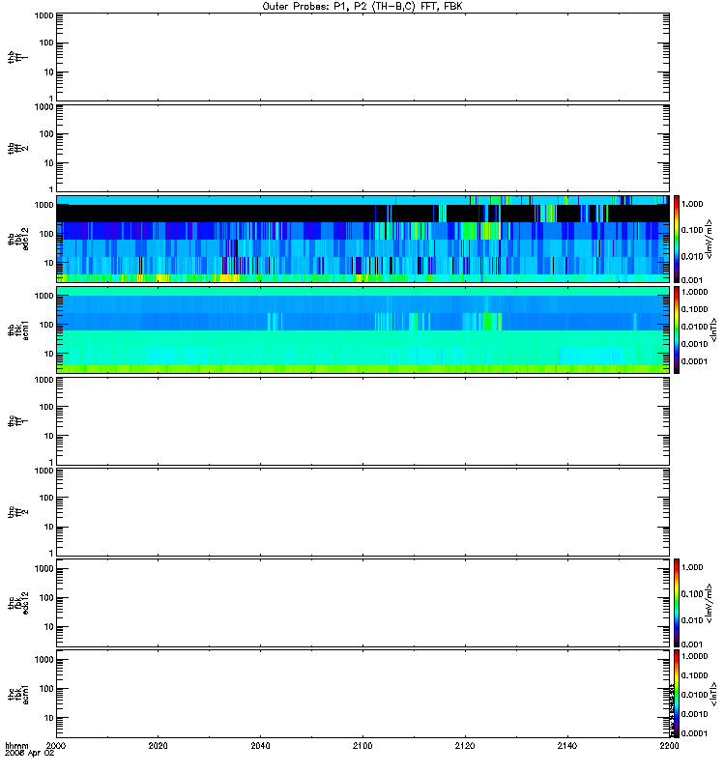
Task: Click '1.000' on the thb fbk edc12 color scale
Action: pyautogui.click(x=691, y=204)
